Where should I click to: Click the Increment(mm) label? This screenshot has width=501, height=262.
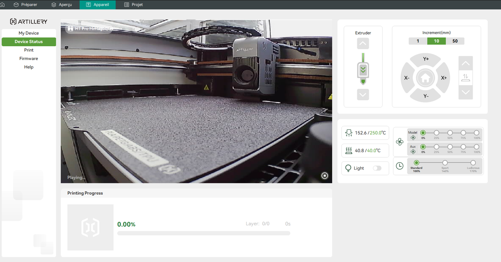tap(436, 33)
